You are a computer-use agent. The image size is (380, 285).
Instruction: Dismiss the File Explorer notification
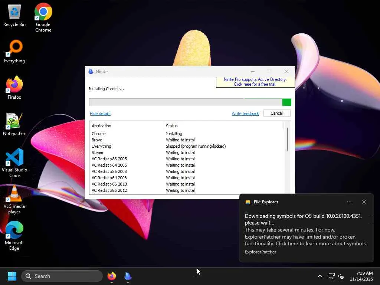364,202
